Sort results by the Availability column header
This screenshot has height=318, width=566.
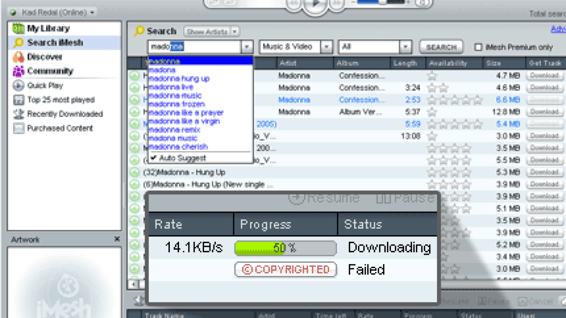pyautogui.click(x=448, y=63)
